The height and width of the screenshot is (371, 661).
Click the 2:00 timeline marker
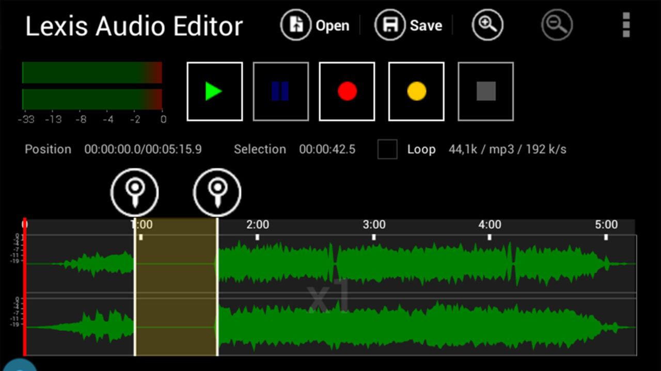(x=258, y=225)
